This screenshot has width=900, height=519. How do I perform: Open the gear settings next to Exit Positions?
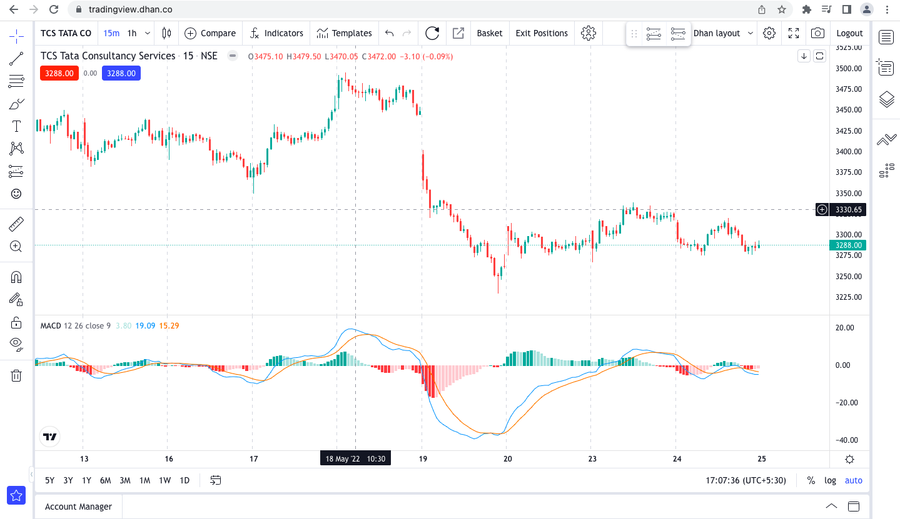tap(589, 33)
